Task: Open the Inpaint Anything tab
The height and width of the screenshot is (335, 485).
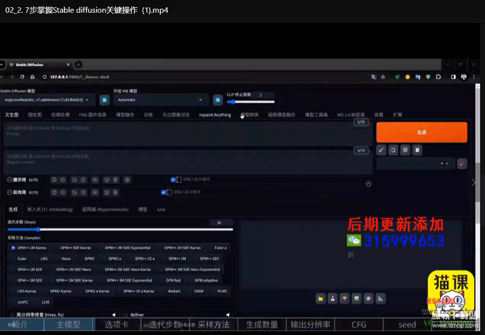Action: 215,115
